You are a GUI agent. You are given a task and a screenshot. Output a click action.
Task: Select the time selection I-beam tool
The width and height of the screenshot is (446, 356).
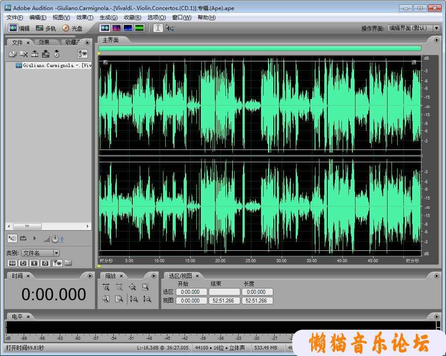(158, 28)
